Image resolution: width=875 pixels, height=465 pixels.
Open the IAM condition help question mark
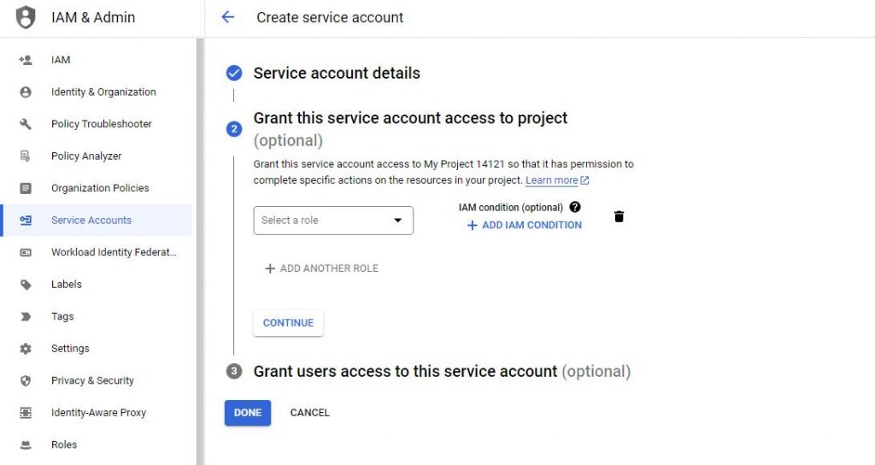[575, 207]
